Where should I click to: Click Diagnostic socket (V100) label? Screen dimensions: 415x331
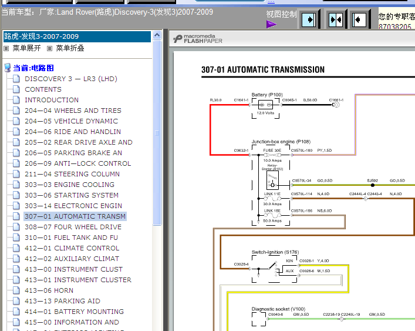(278, 309)
